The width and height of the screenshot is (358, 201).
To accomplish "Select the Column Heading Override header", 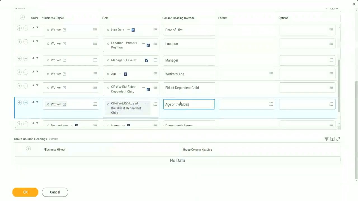I will 178,18.
